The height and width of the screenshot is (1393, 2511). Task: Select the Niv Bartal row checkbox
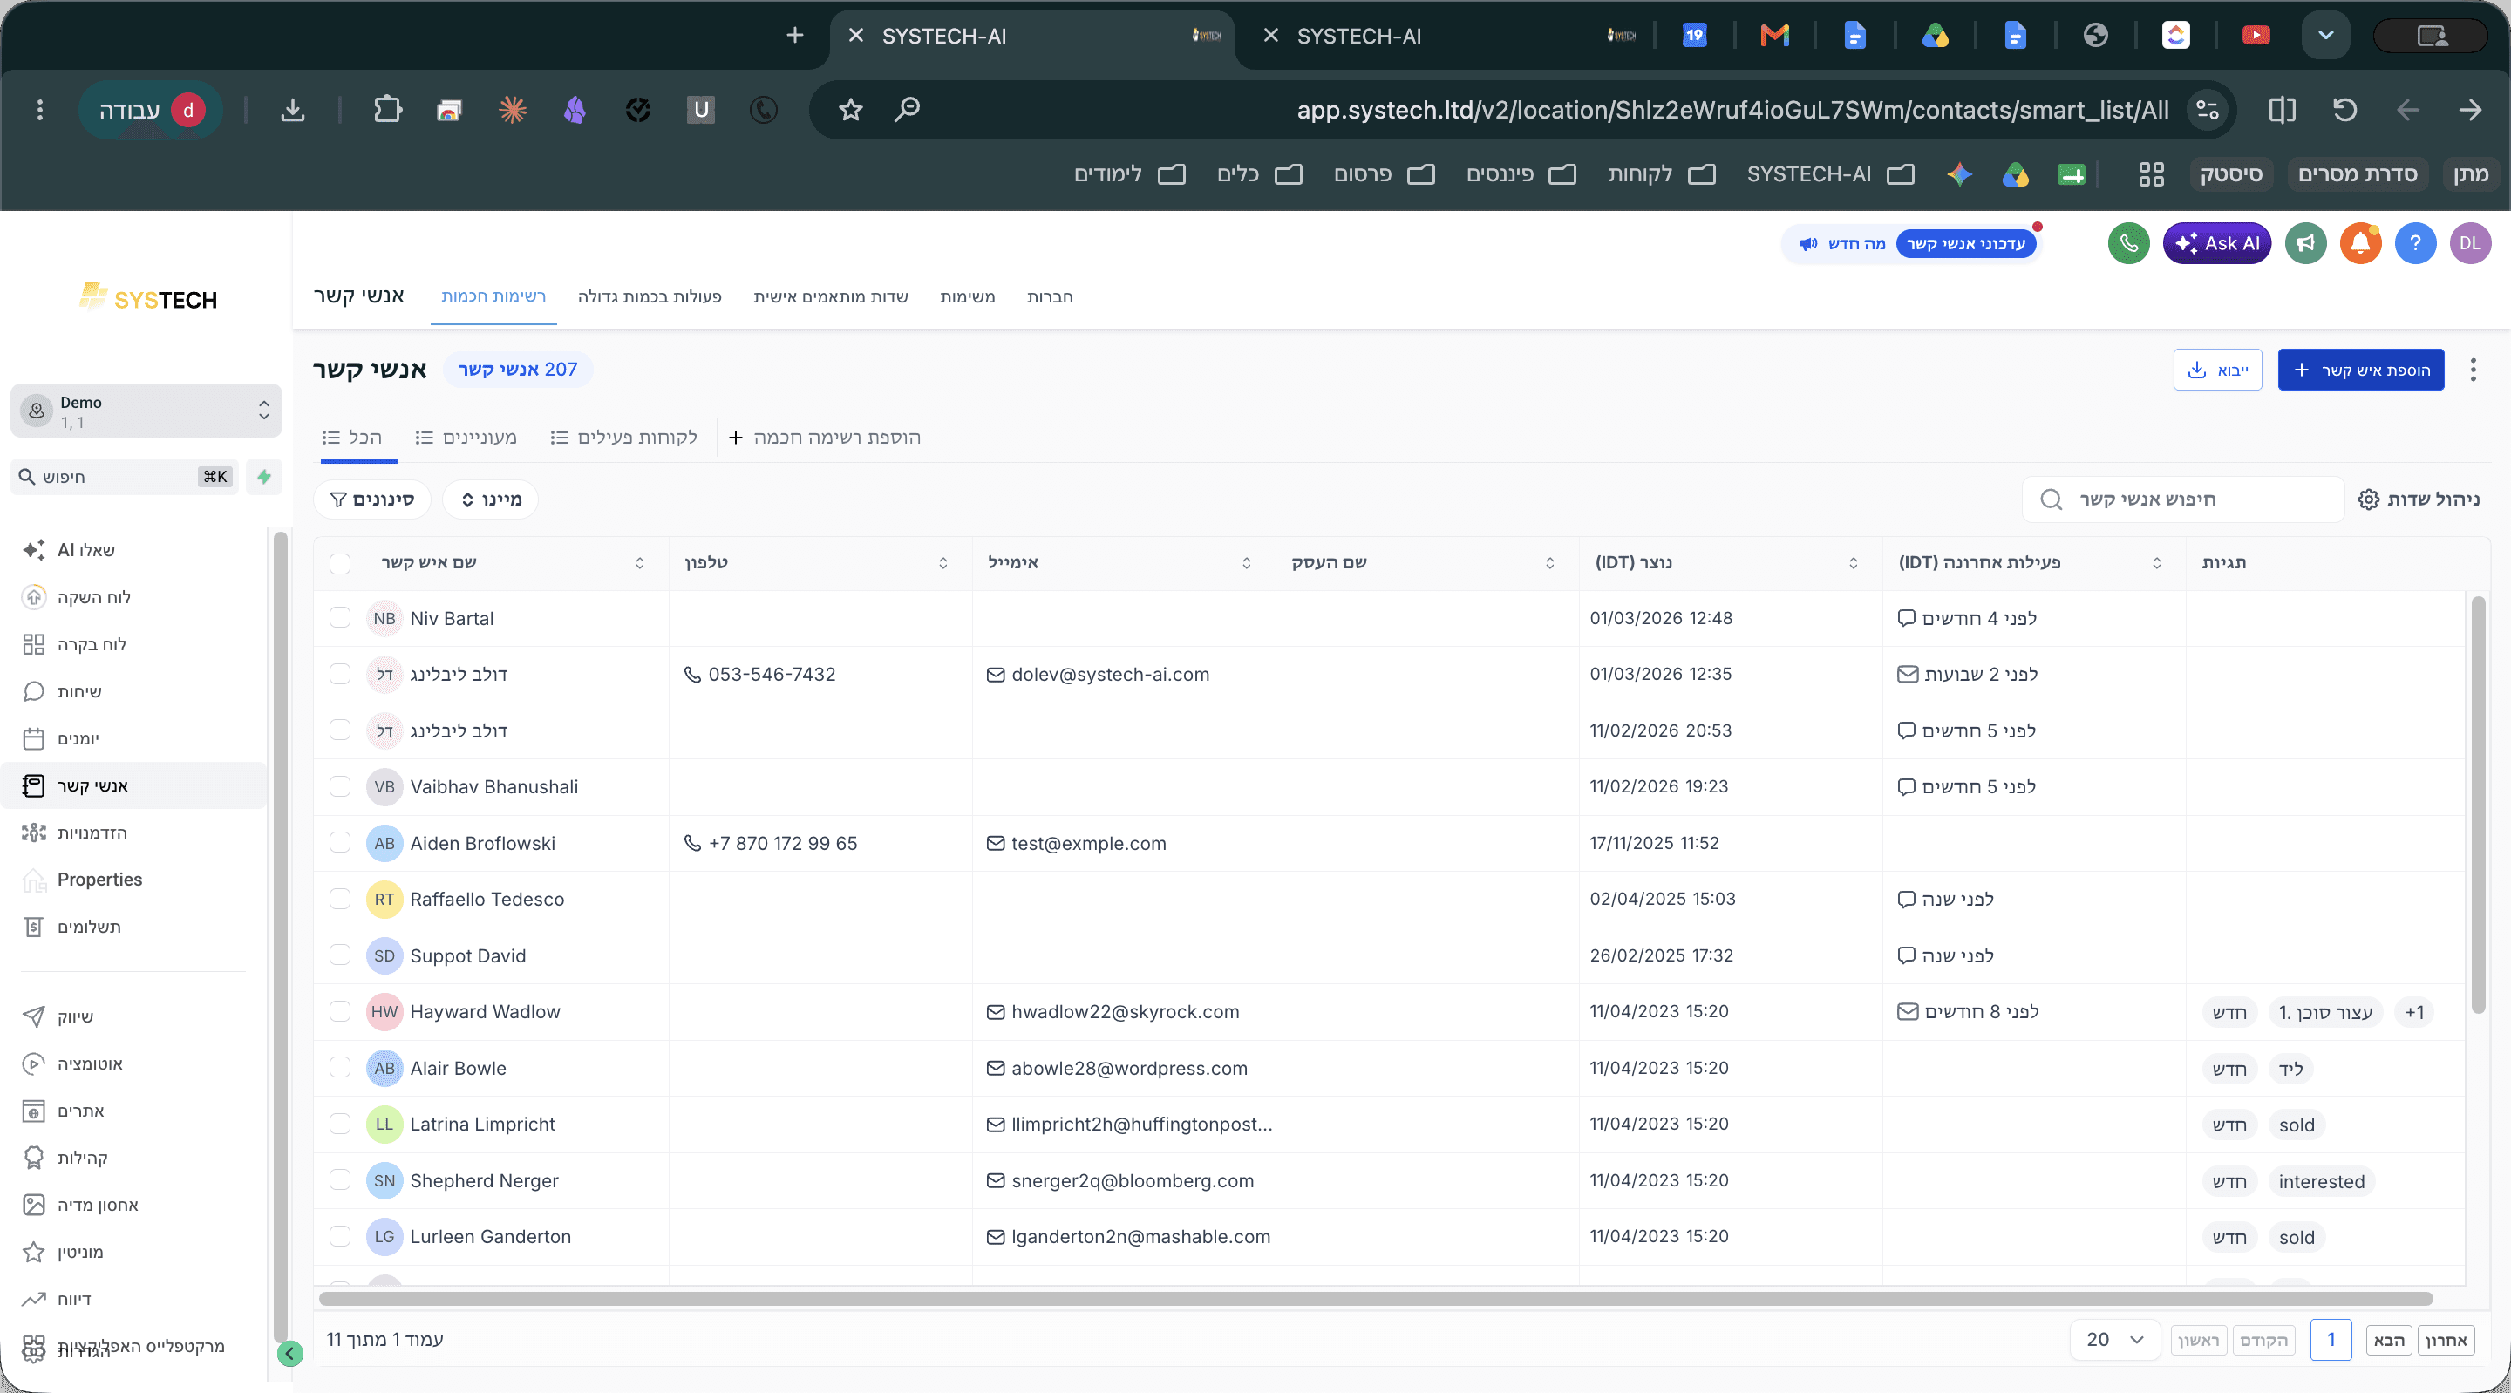(340, 618)
